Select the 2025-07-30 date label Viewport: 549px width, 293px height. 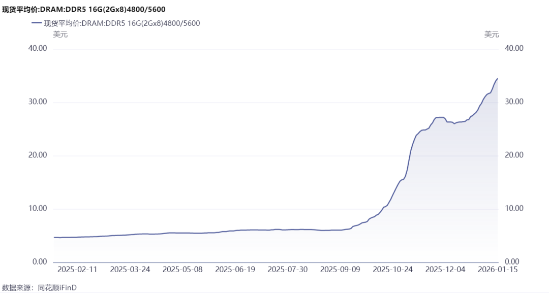tap(287, 270)
